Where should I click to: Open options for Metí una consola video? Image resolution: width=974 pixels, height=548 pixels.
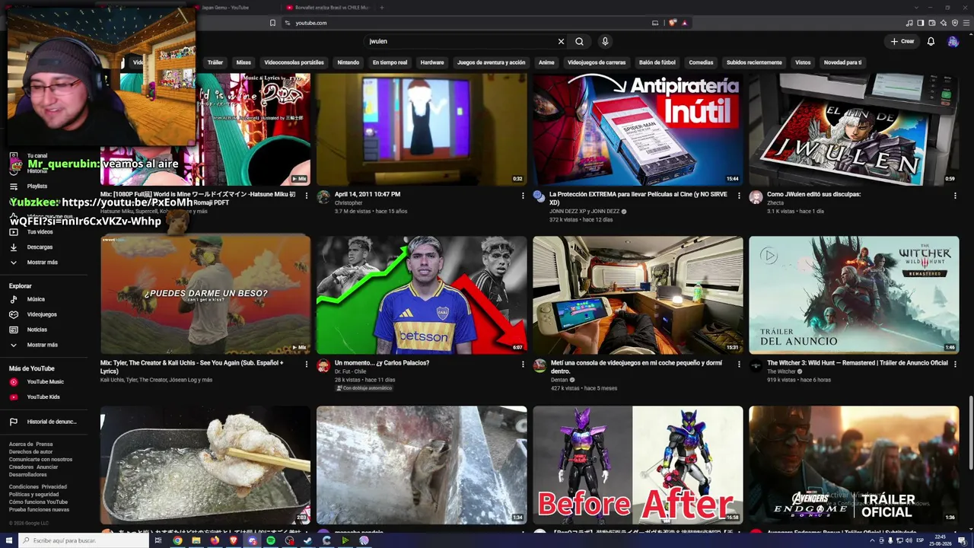click(x=739, y=365)
